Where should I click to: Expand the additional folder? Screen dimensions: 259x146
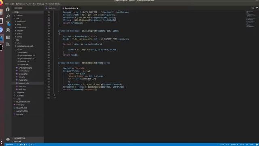pos(21,21)
